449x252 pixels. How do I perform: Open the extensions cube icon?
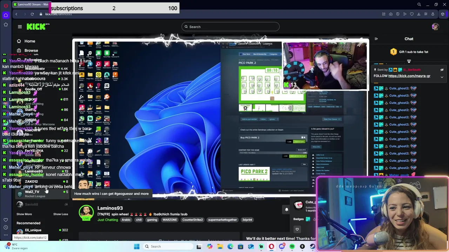tap(443, 14)
